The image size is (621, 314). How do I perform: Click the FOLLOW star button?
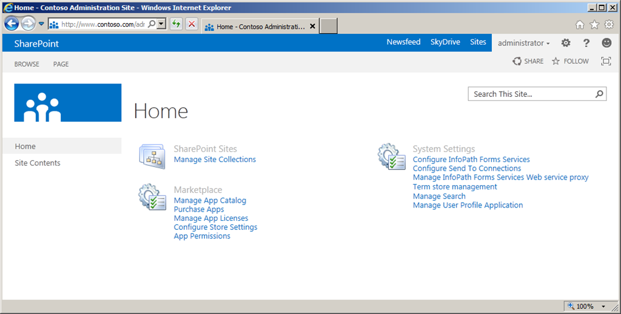pos(570,61)
